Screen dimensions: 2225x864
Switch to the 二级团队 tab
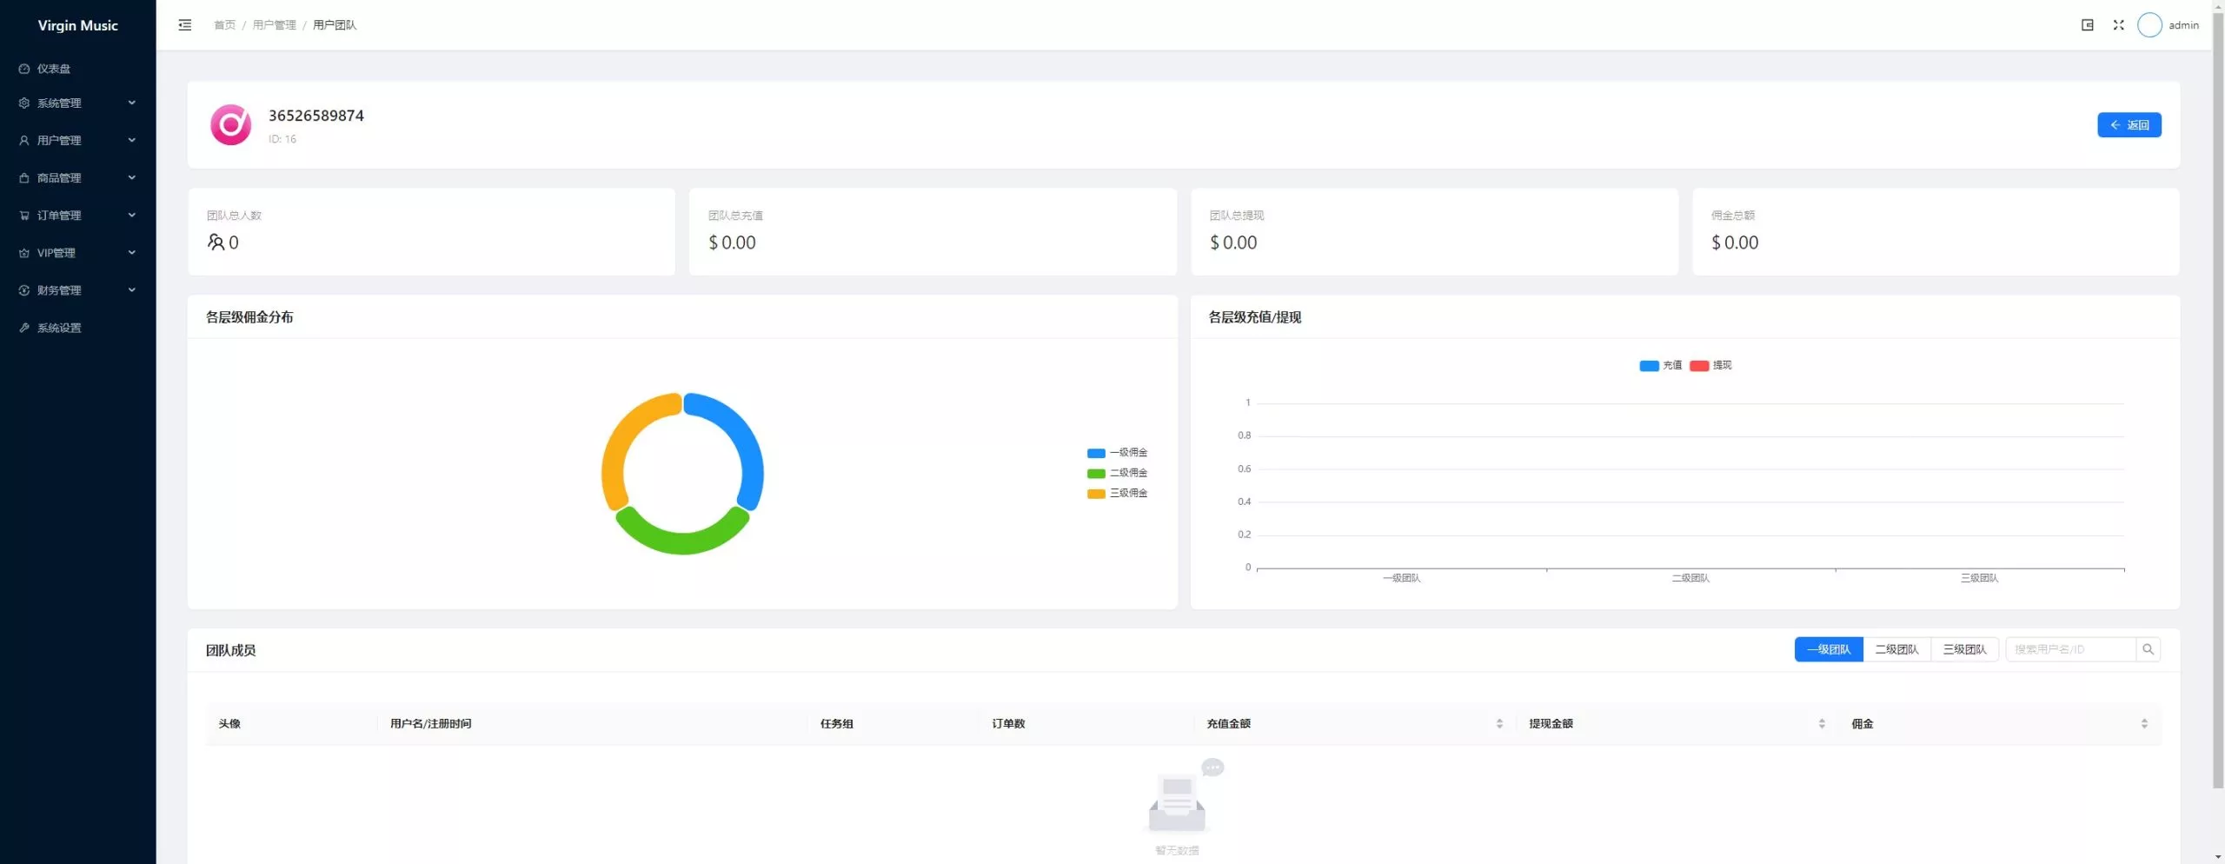tap(1896, 649)
